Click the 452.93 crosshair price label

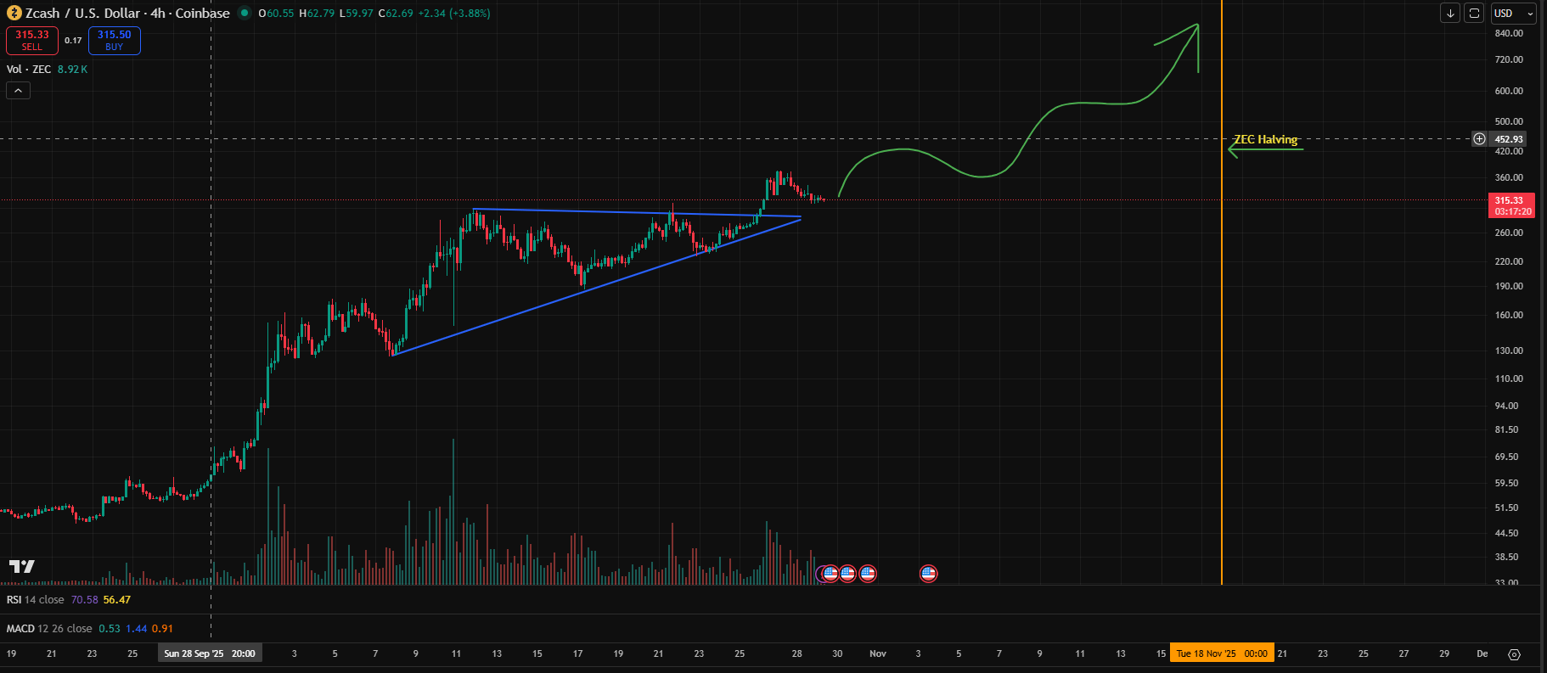pyautogui.click(x=1509, y=139)
